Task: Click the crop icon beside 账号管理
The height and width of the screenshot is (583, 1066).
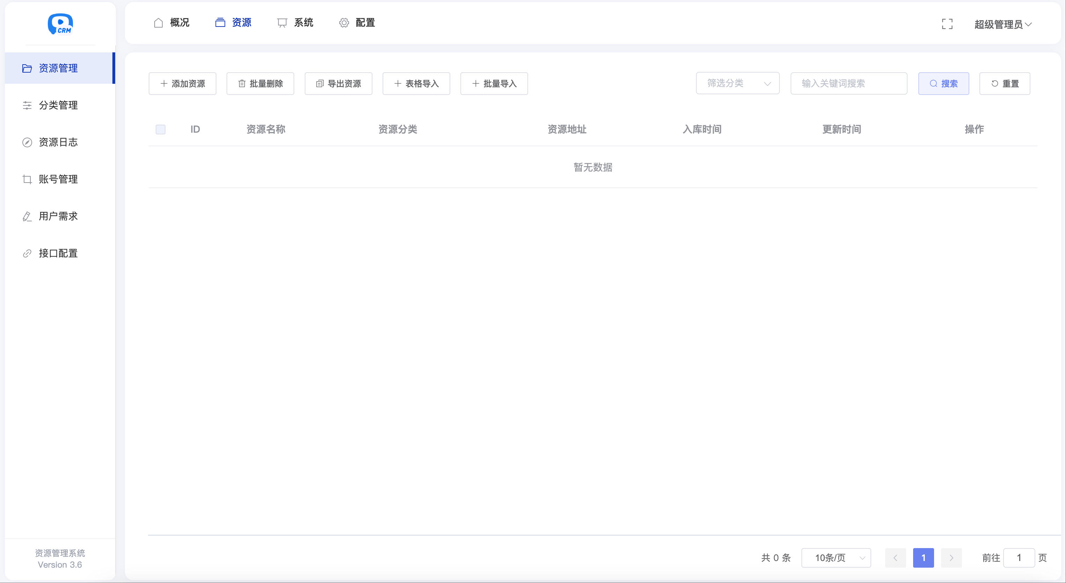Action: coord(27,179)
